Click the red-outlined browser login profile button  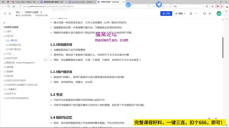pos(219,6)
